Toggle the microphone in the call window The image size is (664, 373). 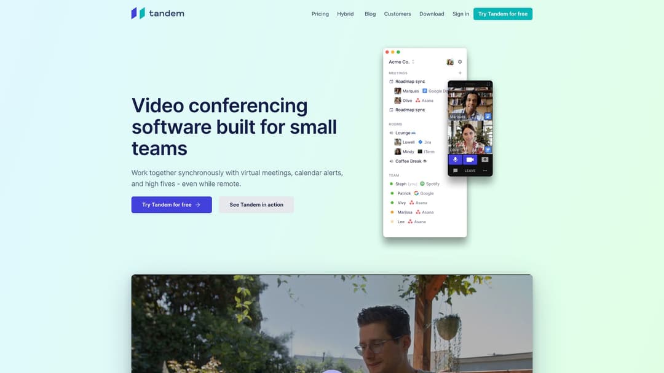[x=456, y=160]
